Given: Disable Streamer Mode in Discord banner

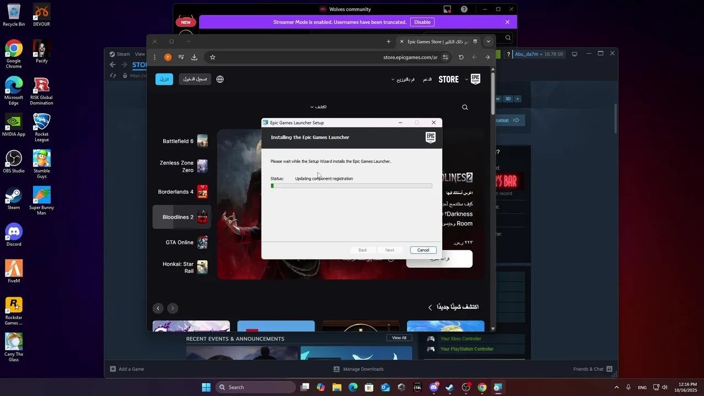Looking at the screenshot, I should pos(422,22).
